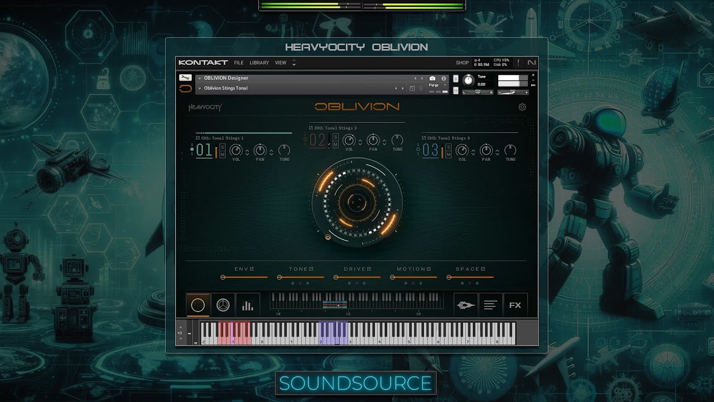Click the SPACE slider handle
The width and height of the screenshot is (714, 402).
(x=450, y=277)
